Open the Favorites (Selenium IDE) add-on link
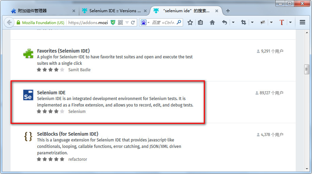This screenshot has width=312, height=174. point(63,51)
